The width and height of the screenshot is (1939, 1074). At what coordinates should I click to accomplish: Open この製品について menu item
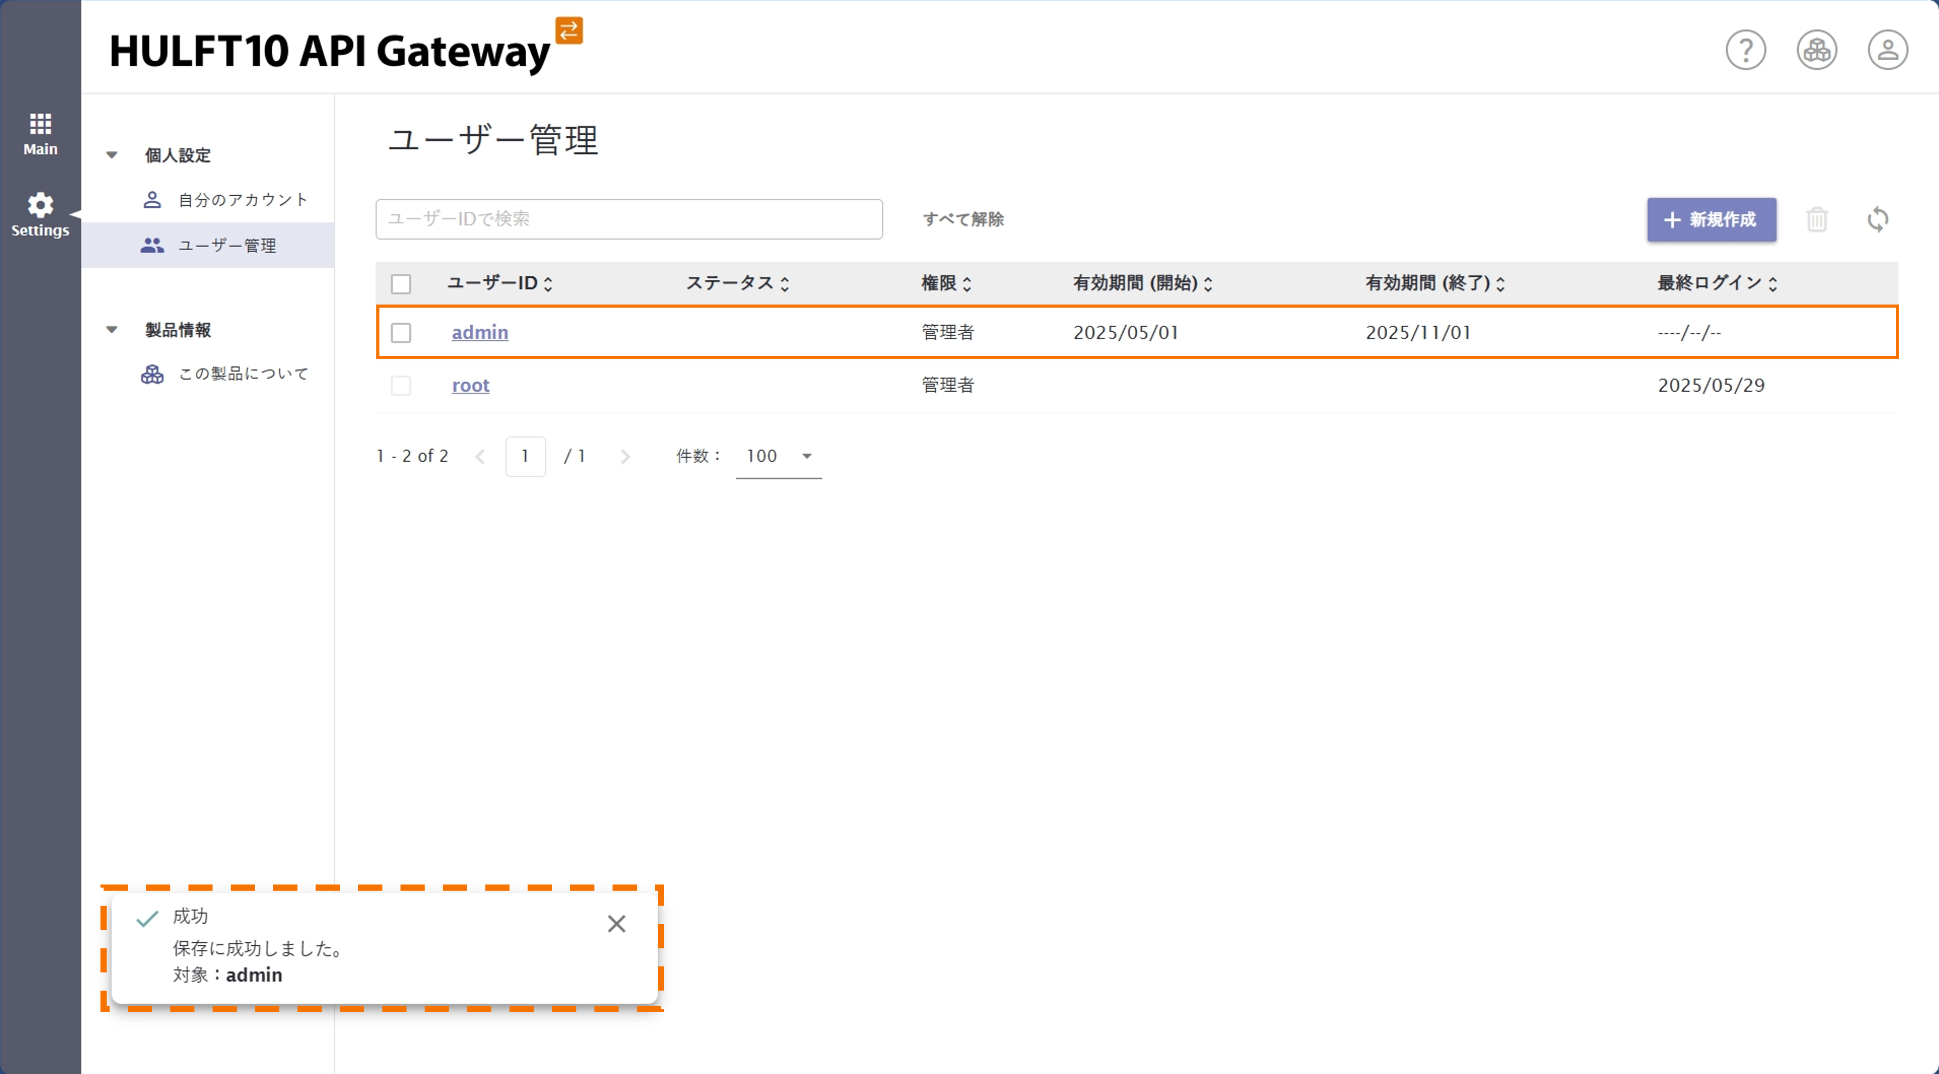pyautogui.click(x=242, y=374)
